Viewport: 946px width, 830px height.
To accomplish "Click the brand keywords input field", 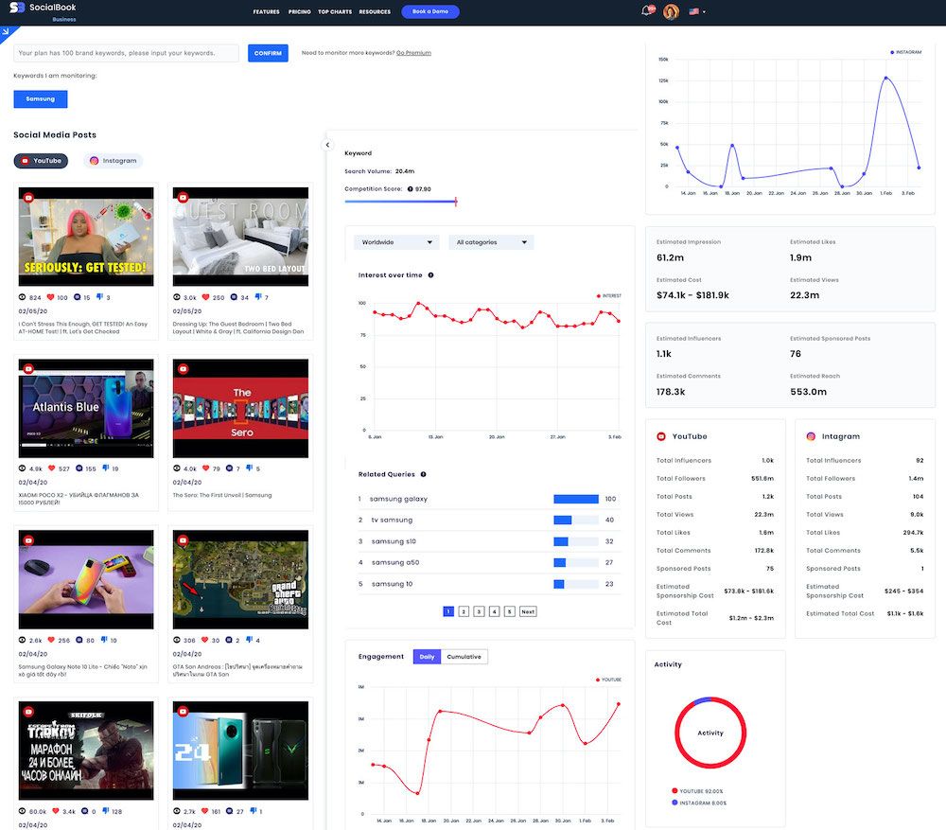I will [x=126, y=53].
